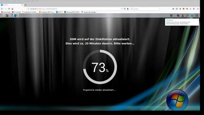Click the 'Desktop' notification title

(170, 20)
